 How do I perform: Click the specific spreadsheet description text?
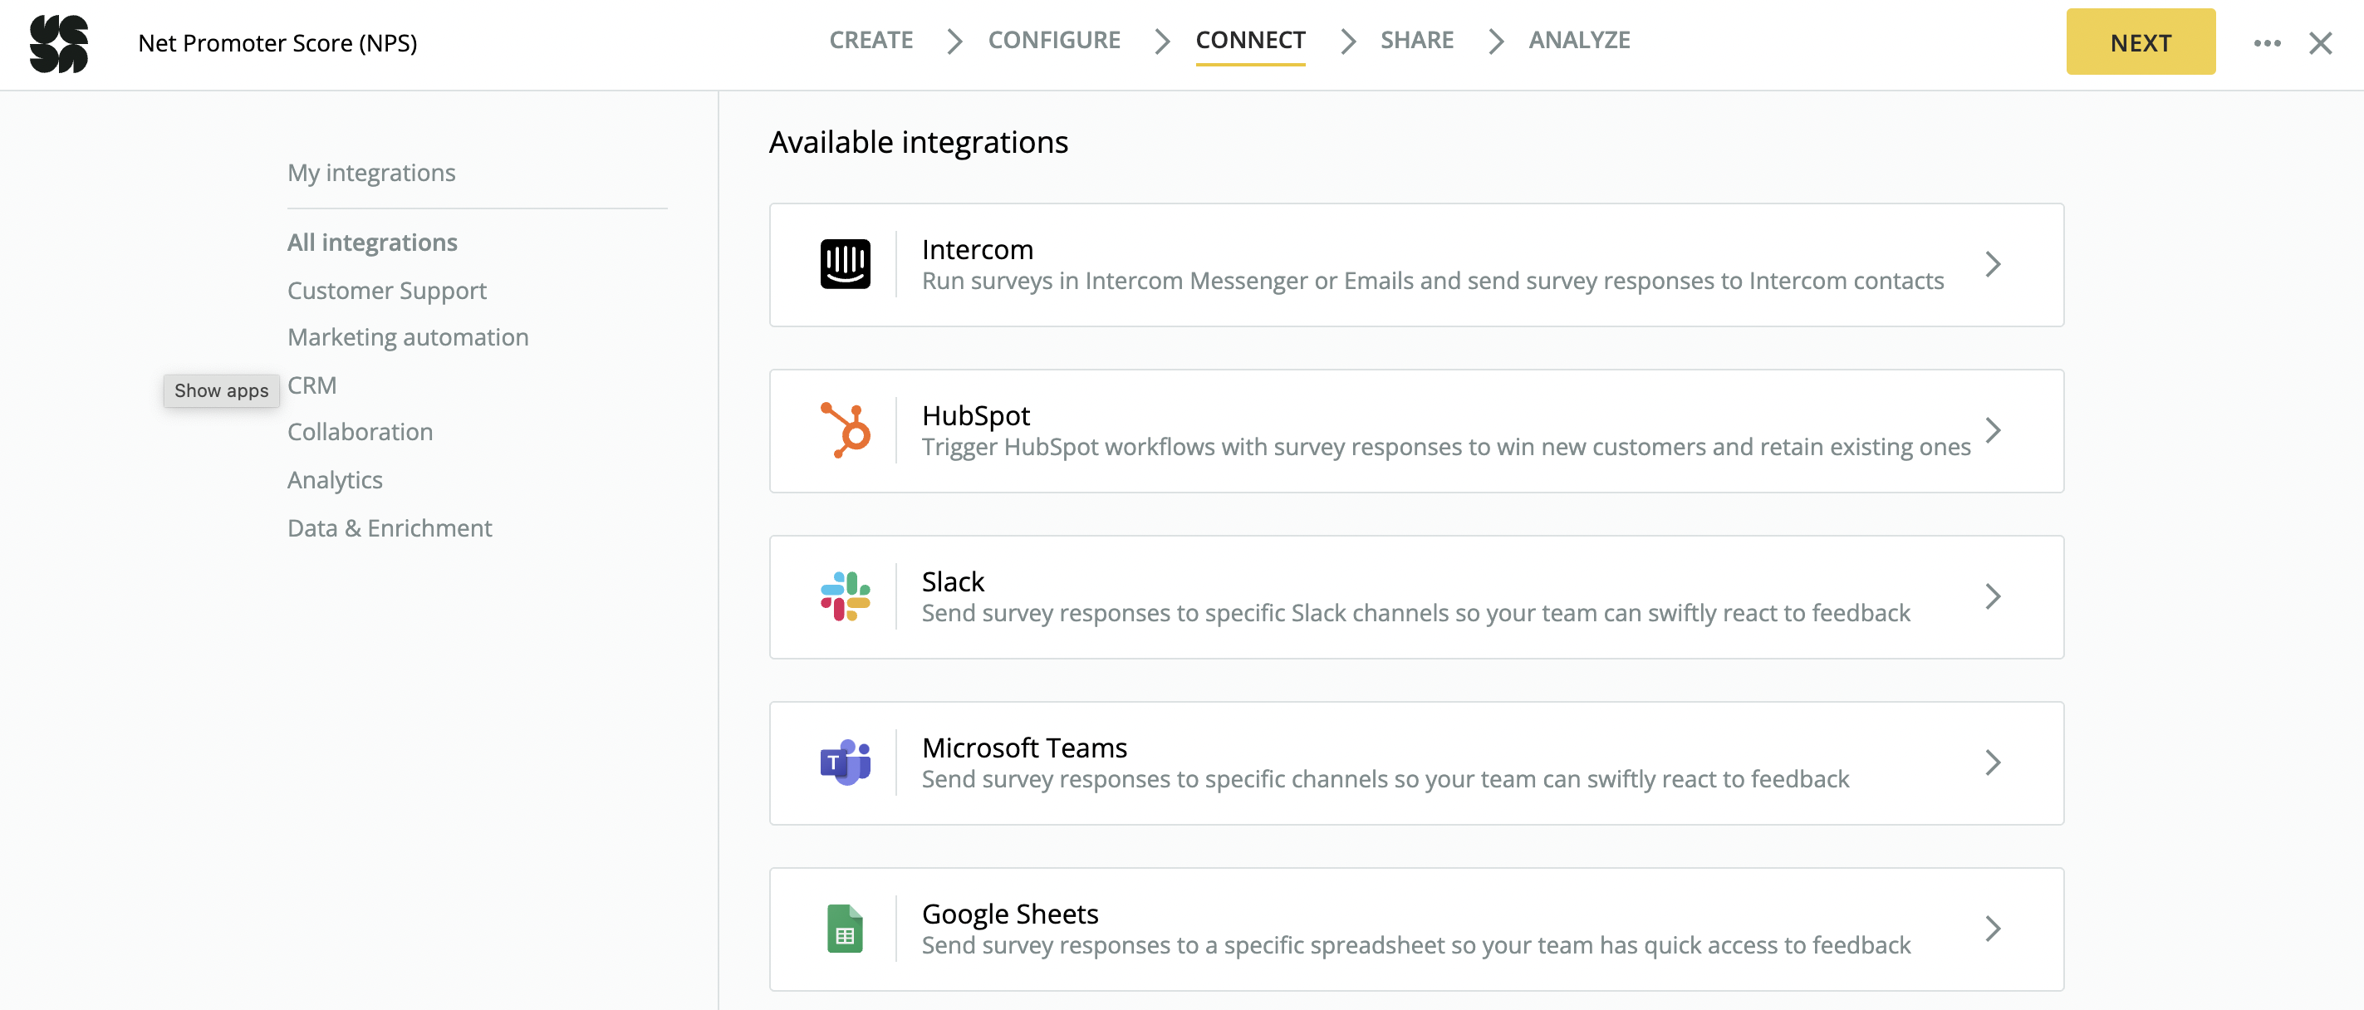(1416, 945)
